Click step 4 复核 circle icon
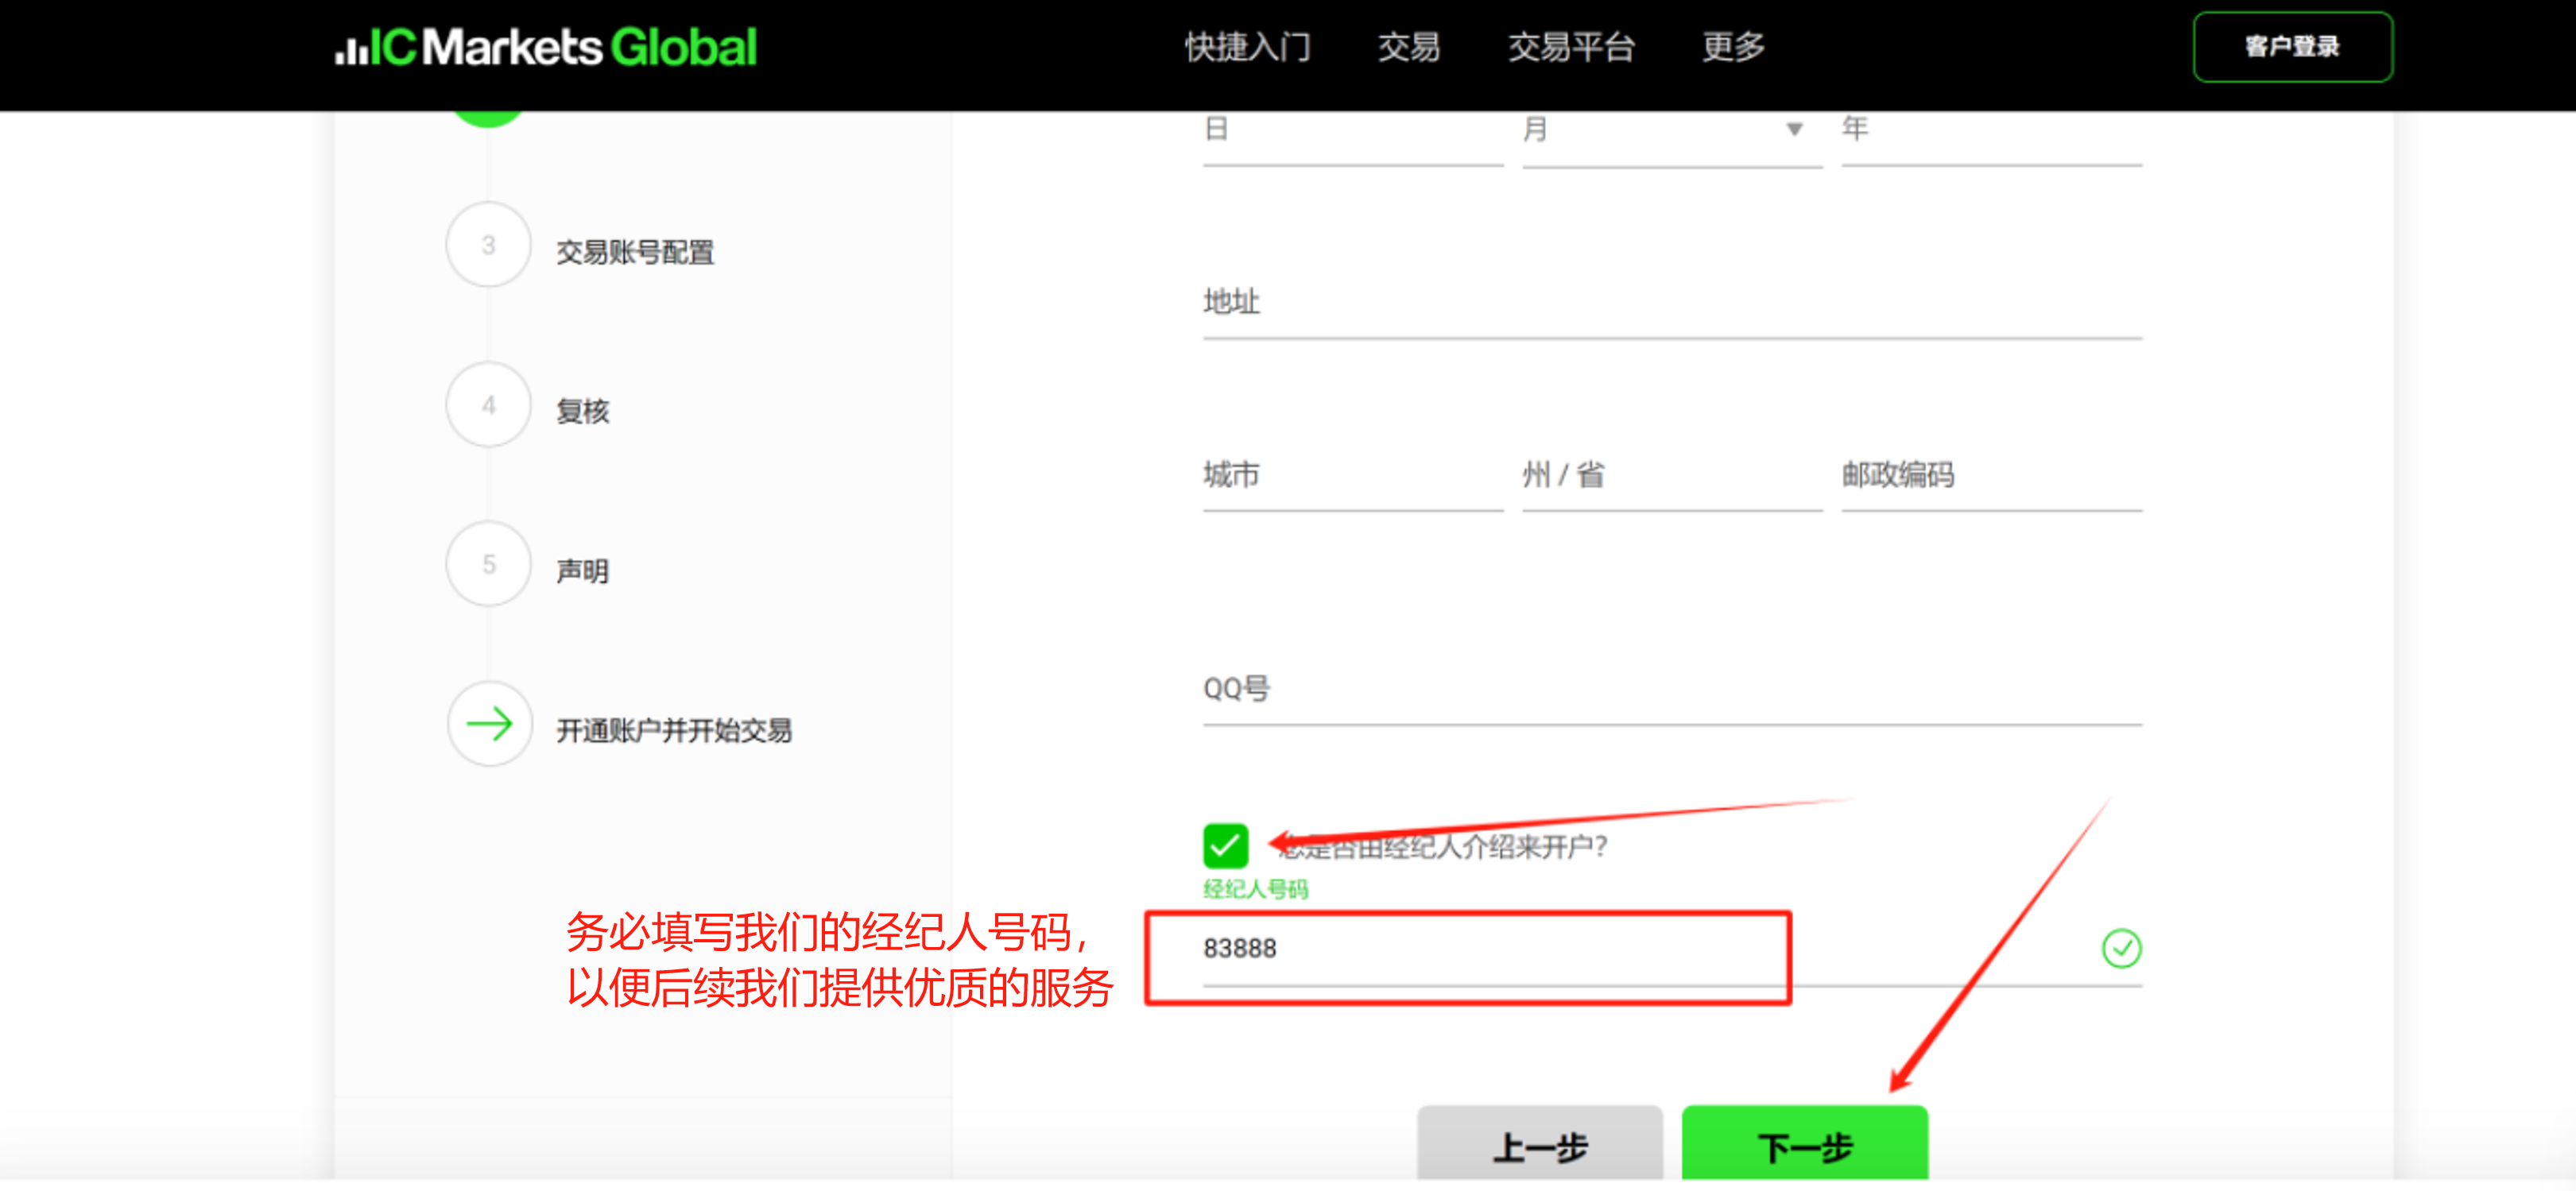This screenshot has width=2576, height=1191. 488,405
